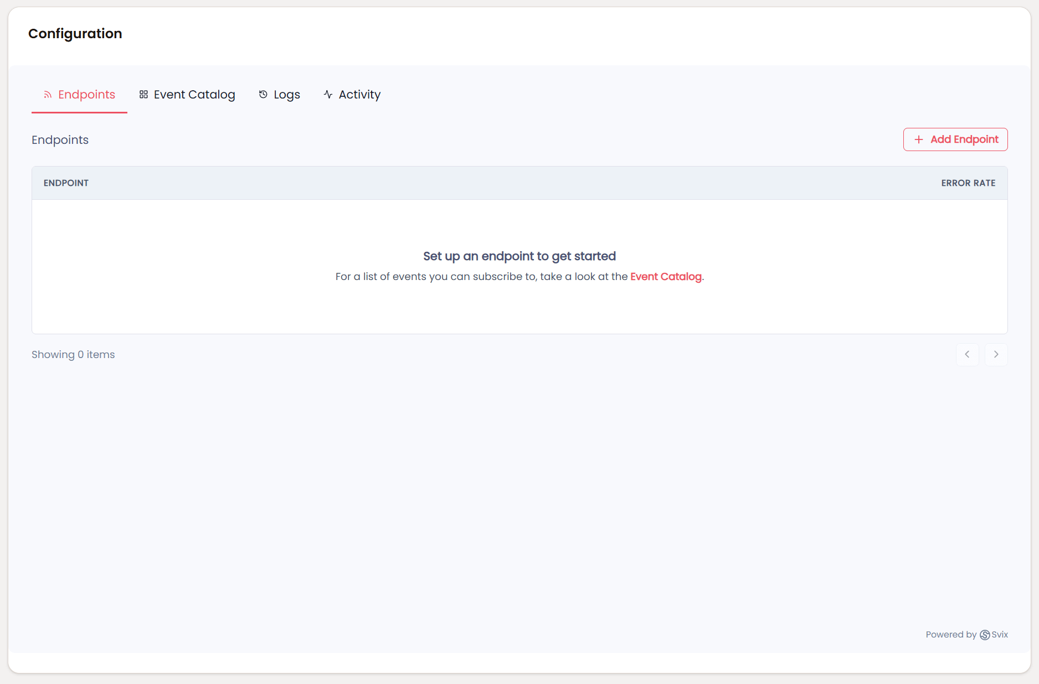This screenshot has height=684, width=1039.
Task: Go to next page with right chevron
Action: coord(996,354)
